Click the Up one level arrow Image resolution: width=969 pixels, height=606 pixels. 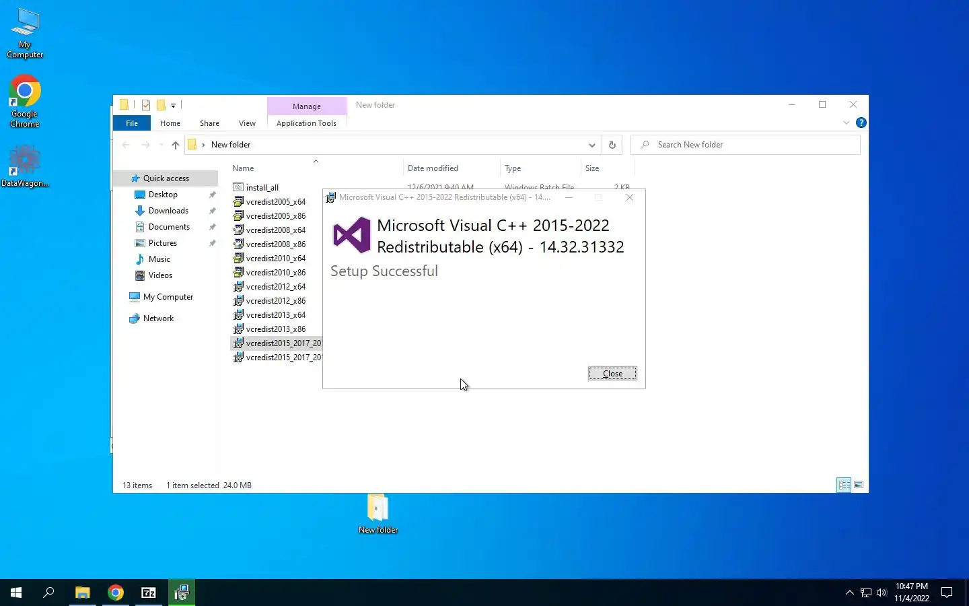[176, 145]
